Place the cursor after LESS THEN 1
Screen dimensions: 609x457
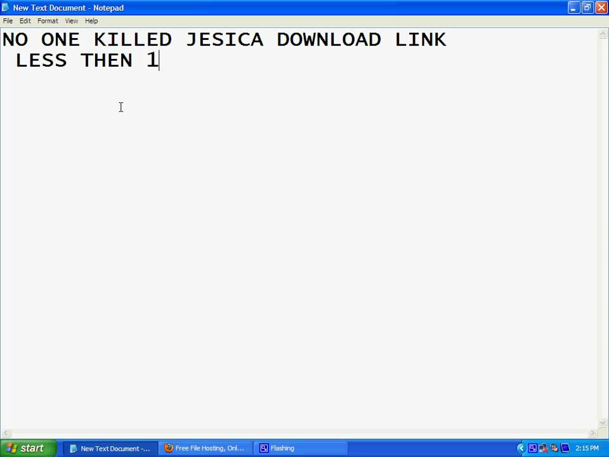[x=159, y=60]
